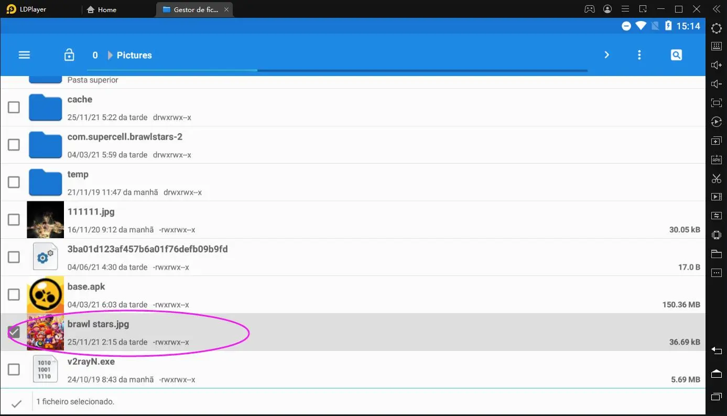Open Gestor de ficheiros tab
Screen dimensions: 727x416
point(190,9)
